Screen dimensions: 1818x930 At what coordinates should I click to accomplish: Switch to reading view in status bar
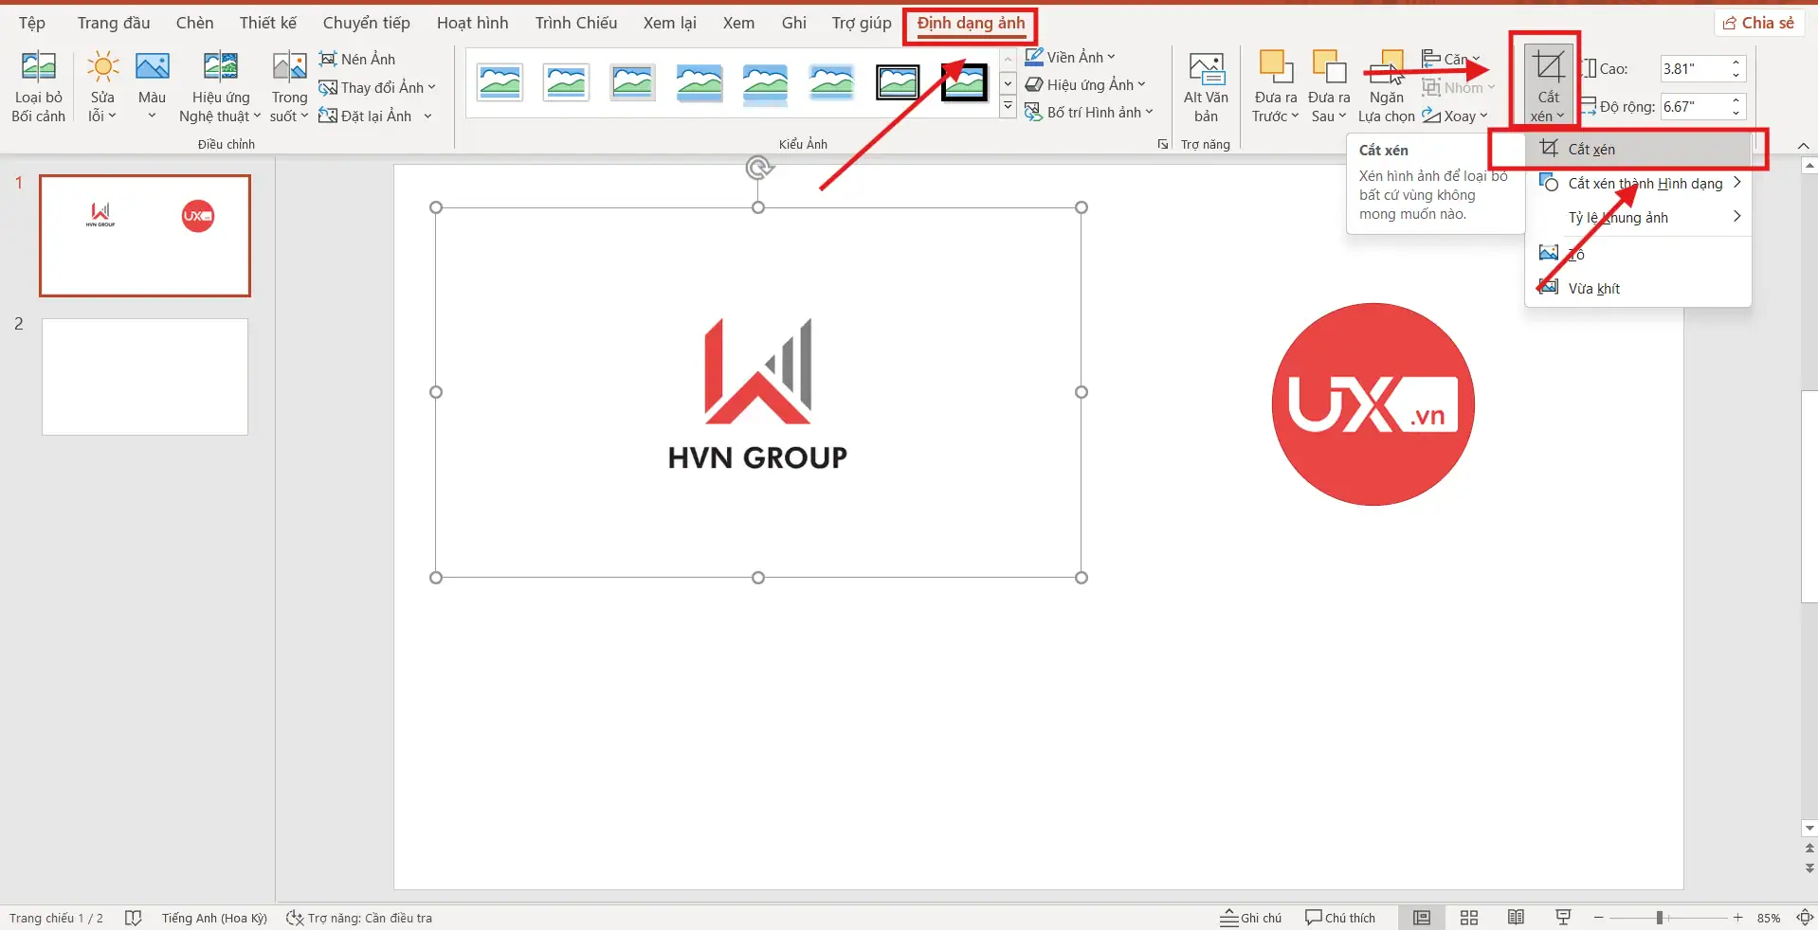point(1515,916)
